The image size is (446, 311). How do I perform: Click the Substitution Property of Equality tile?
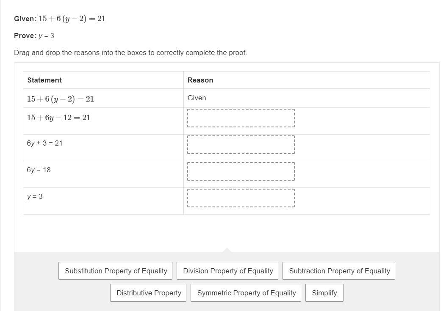[x=116, y=271]
